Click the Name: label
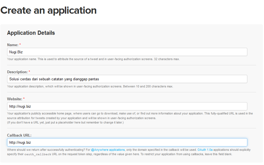This screenshot has width=264, height=165. 13,45
